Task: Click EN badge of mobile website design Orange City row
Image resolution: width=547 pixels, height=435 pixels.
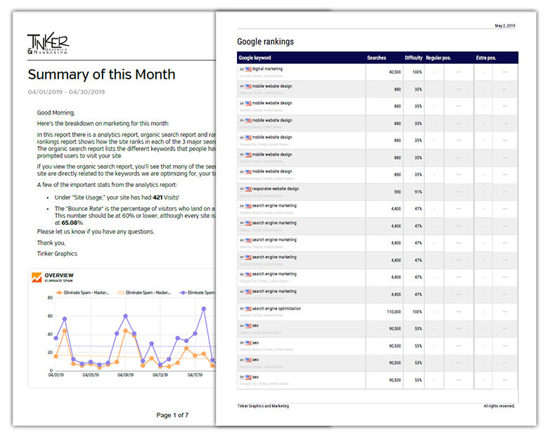Action: tap(242, 137)
